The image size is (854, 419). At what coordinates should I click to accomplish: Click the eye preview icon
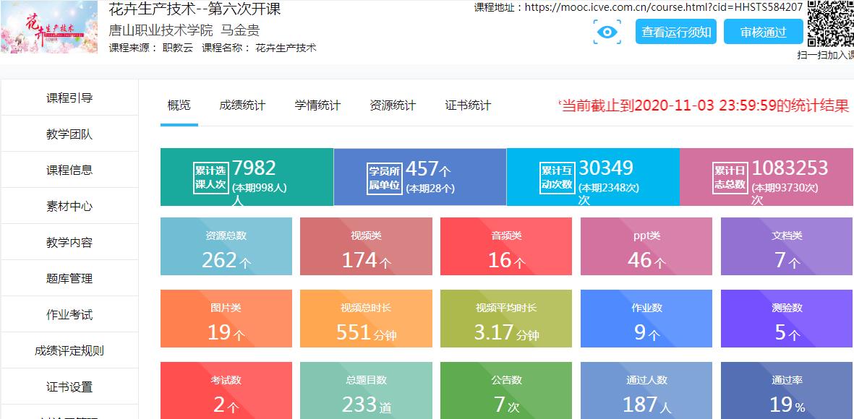(607, 32)
